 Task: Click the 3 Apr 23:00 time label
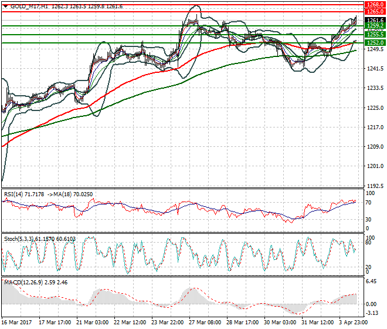click(x=354, y=323)
